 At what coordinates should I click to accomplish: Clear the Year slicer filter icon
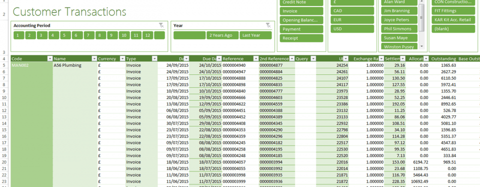(x=268, y=25)
